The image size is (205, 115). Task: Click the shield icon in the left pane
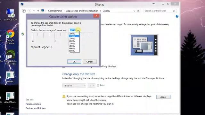pos(23,34)
